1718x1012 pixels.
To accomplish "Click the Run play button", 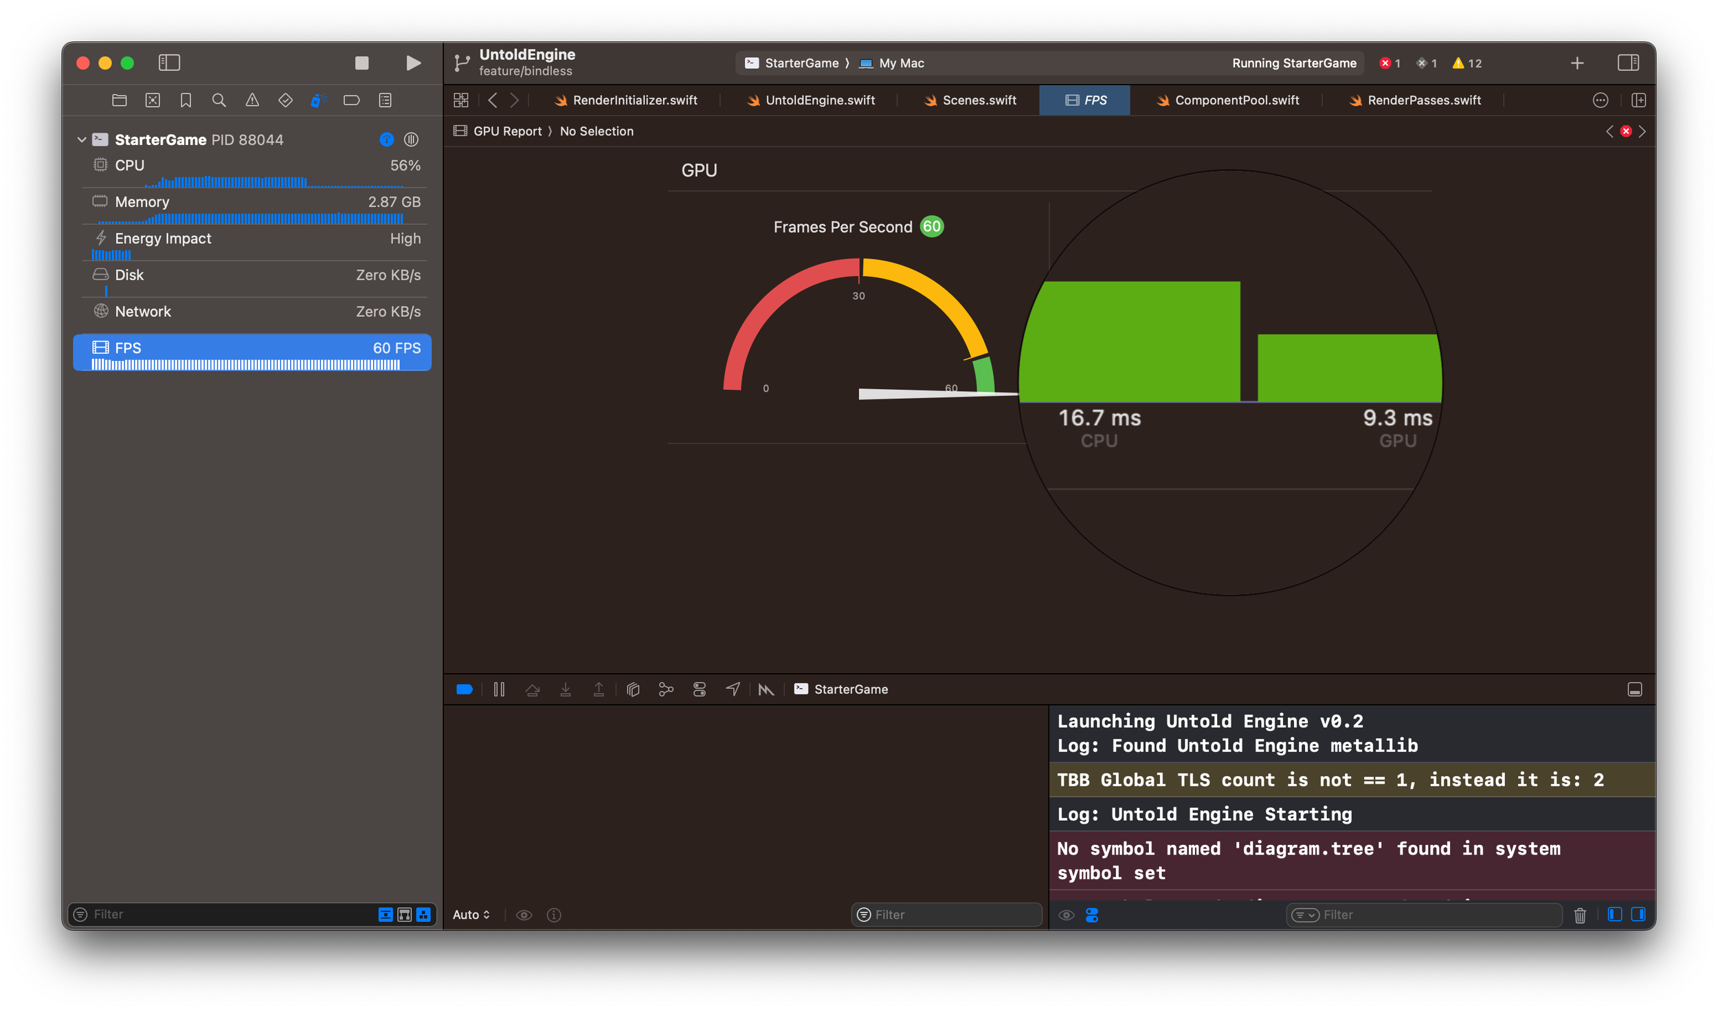I will point(413,63).
